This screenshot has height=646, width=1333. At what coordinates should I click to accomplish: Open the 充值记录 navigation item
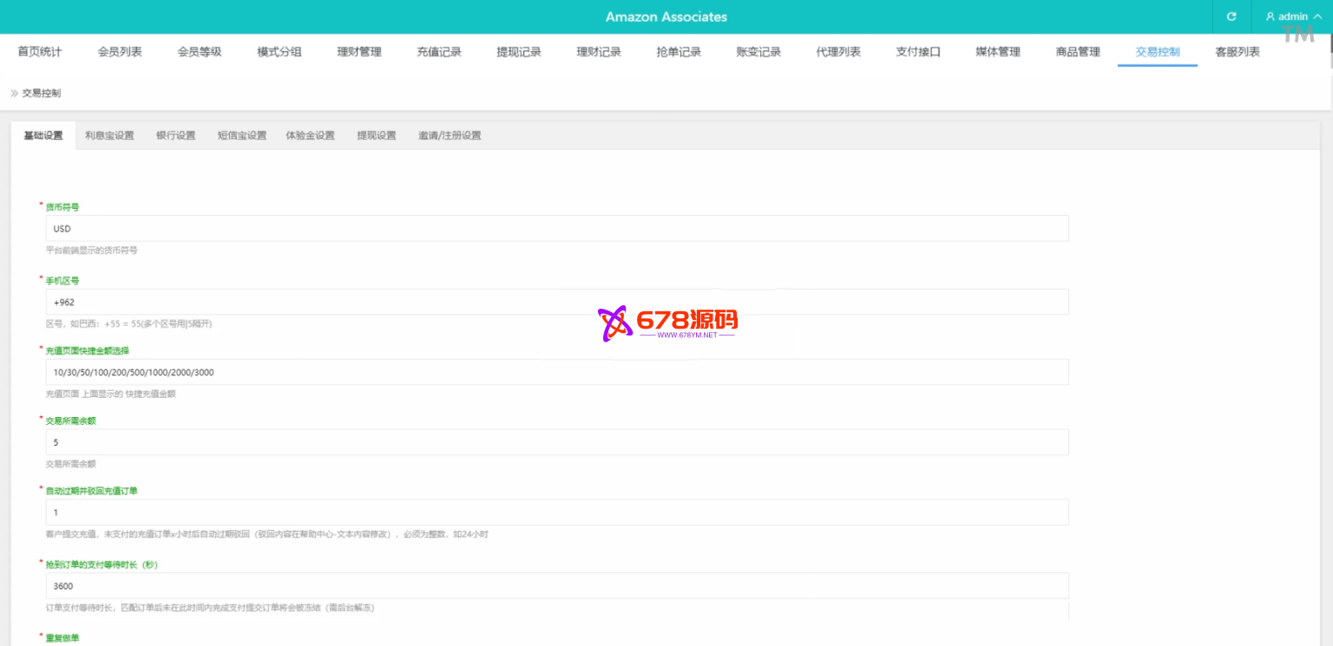pyautogui.click(x=439, y=52)
